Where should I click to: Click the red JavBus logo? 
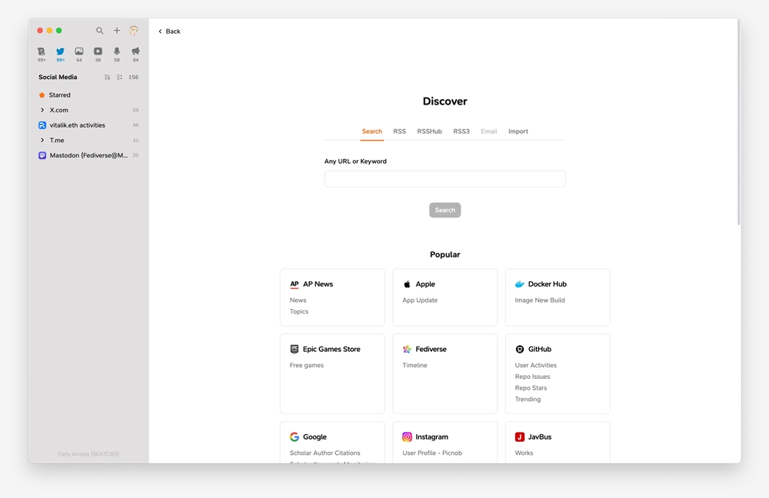[519, 437]
